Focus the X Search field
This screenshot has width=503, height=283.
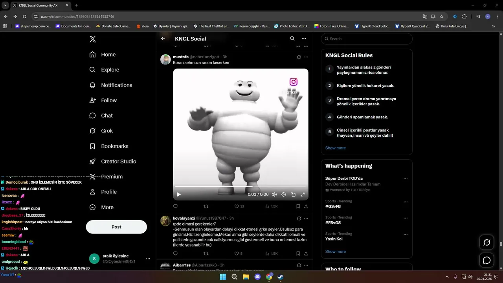367,39
